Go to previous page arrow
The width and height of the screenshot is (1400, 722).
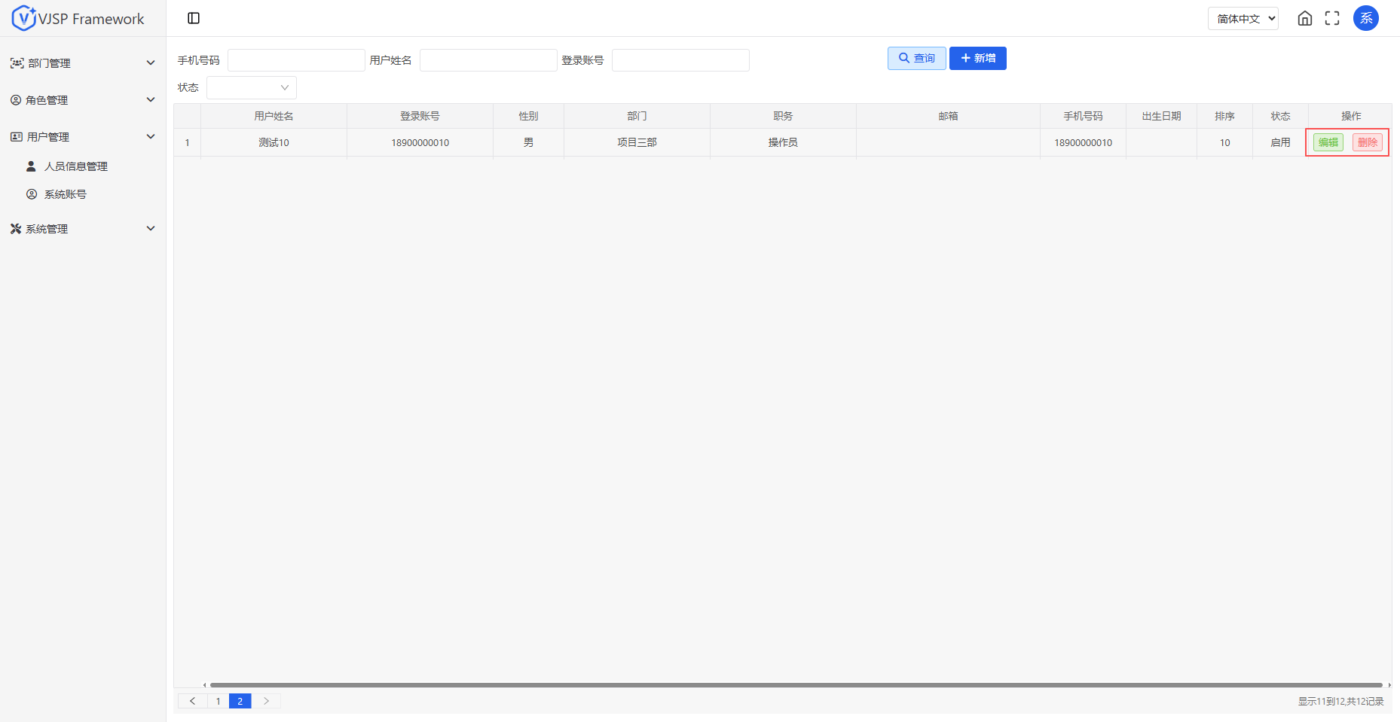(x=193, y=701)
